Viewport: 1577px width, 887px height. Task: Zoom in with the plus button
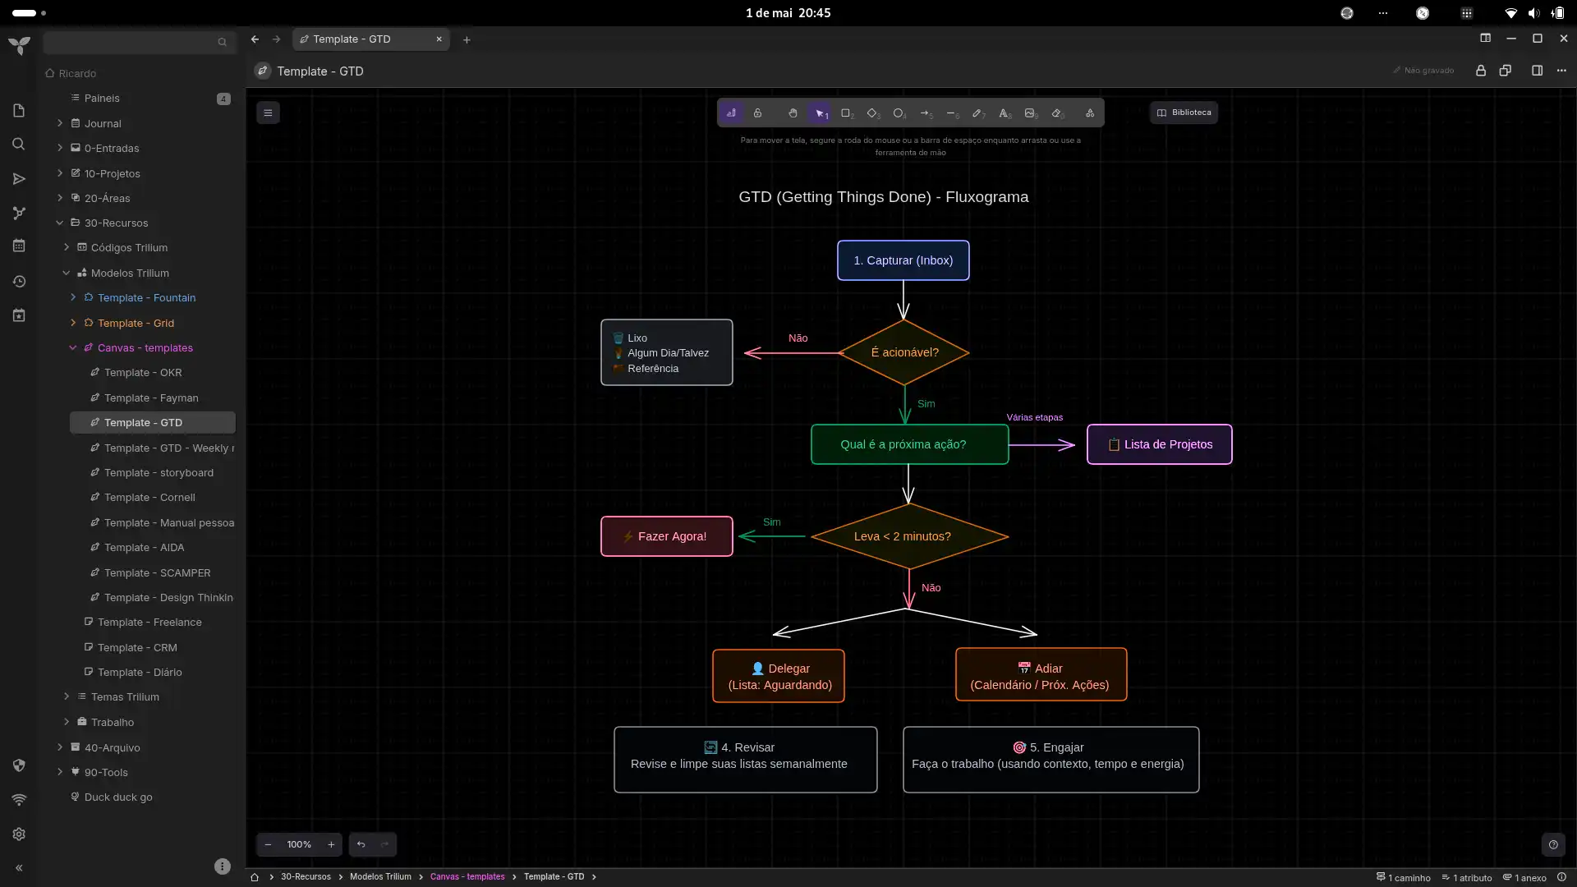pos(331,844)
